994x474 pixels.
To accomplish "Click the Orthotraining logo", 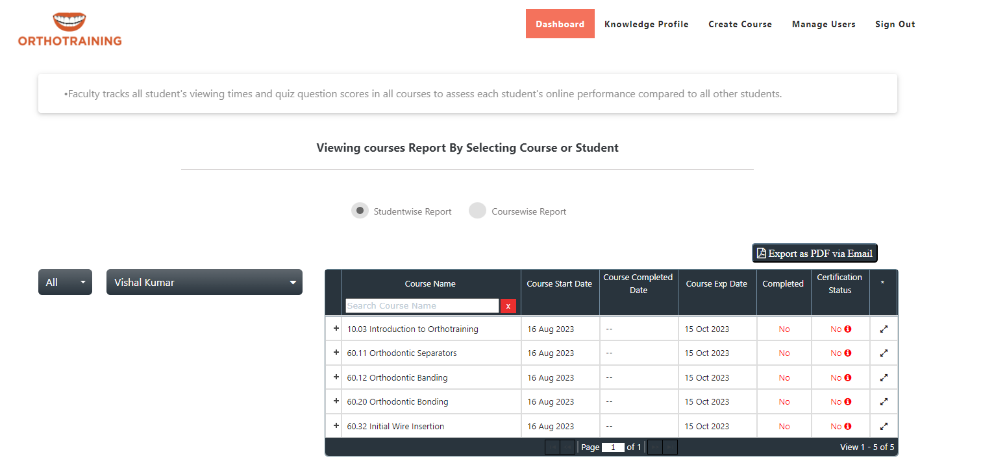I will [69, 30].
